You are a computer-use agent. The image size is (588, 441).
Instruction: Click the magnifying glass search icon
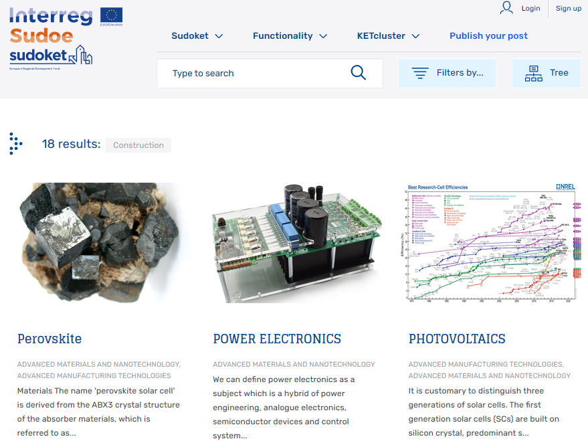tap(358, 73)
